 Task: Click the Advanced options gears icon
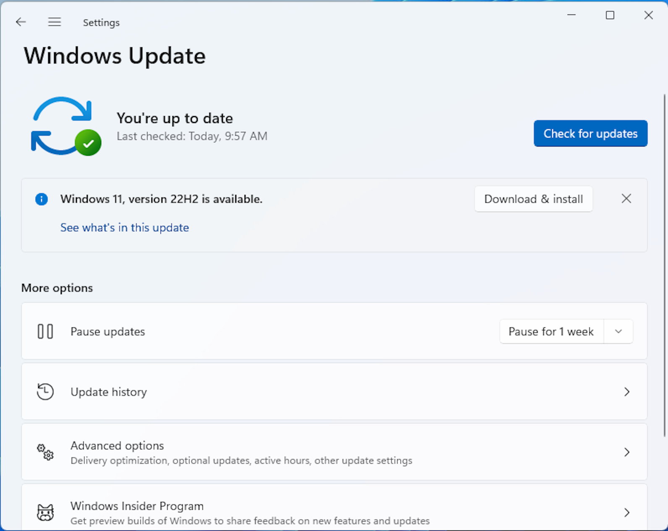[45, 452]
